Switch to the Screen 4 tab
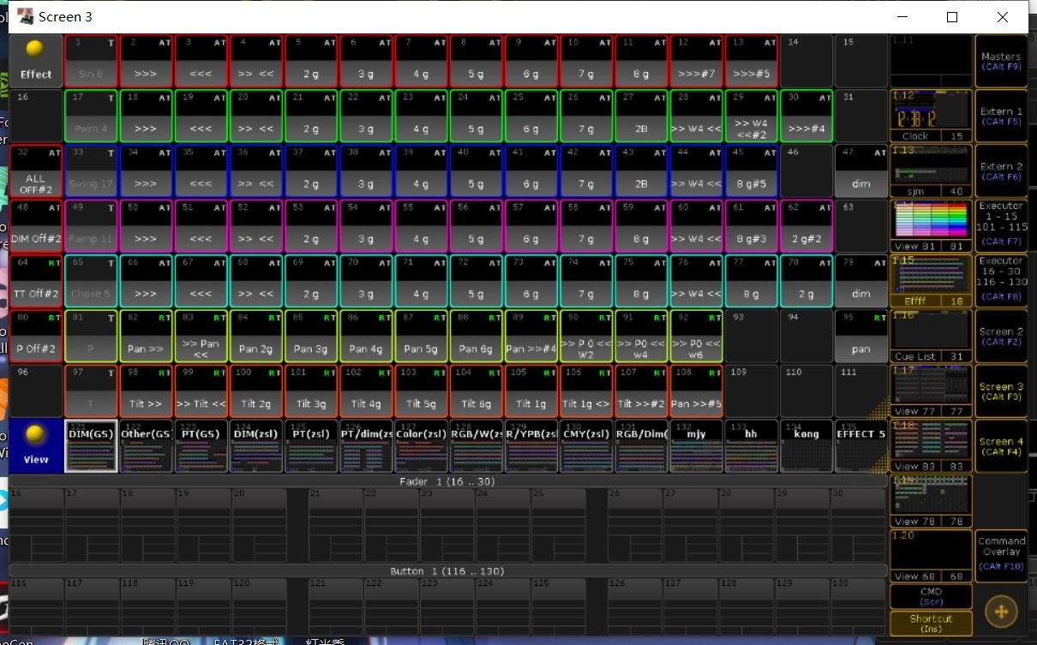 point(1001,445)
